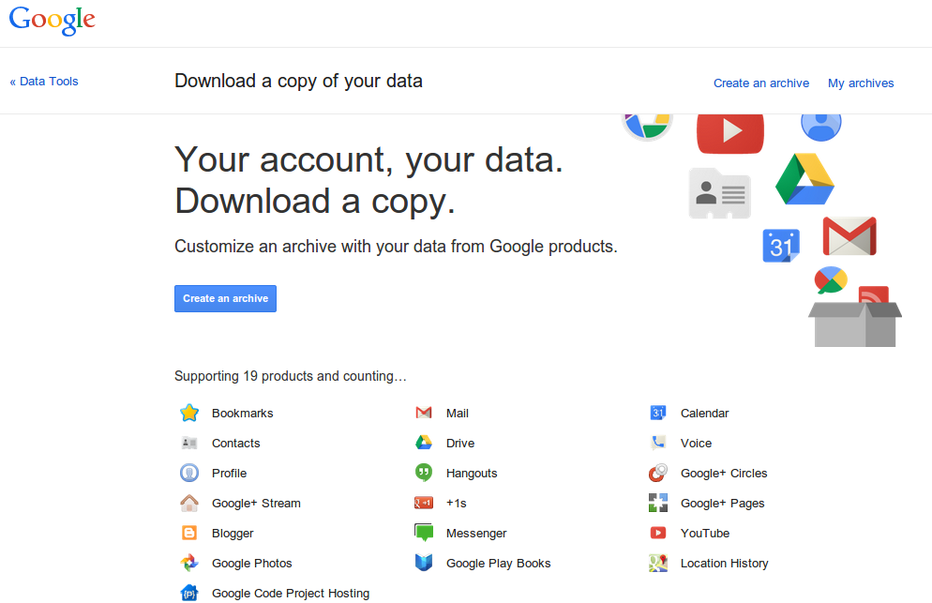Click the Drive triangle icon in product list

pyautogui.click(x=424, y=443)
